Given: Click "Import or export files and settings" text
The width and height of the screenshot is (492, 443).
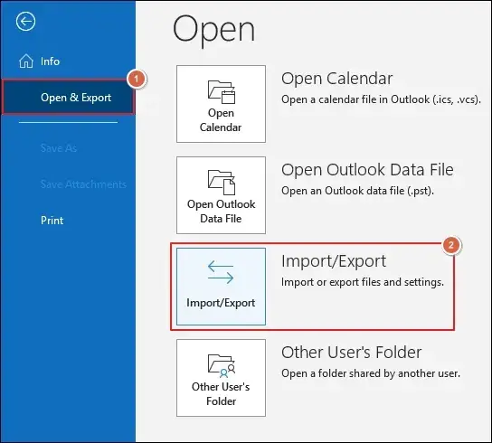Looking at the screenshot, I should pyautogui.click(x=363, y=282).
